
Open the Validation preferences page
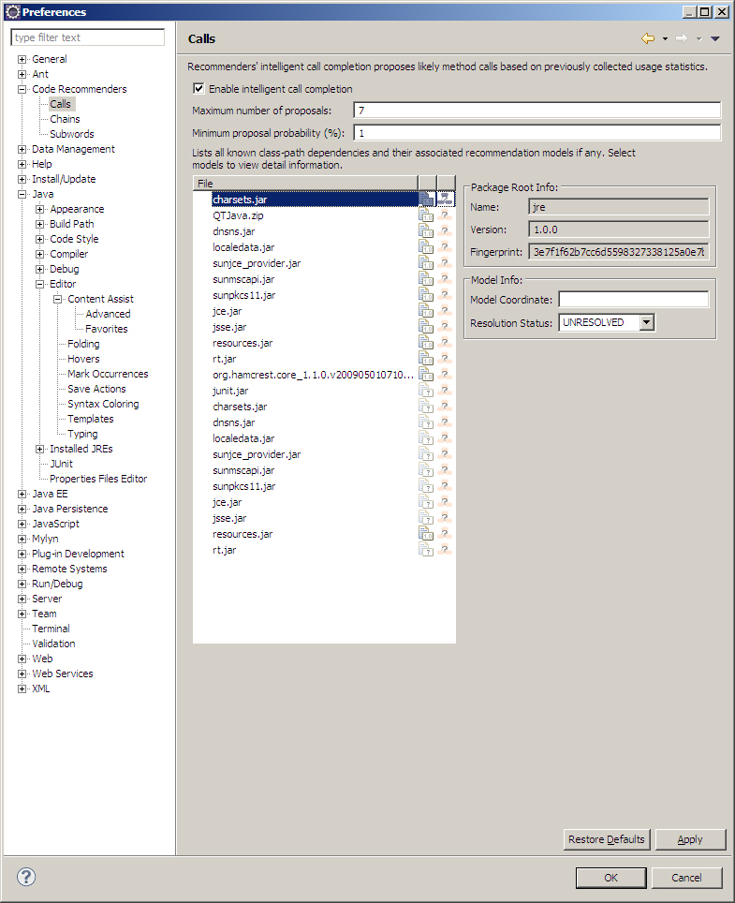click(53, 644)
